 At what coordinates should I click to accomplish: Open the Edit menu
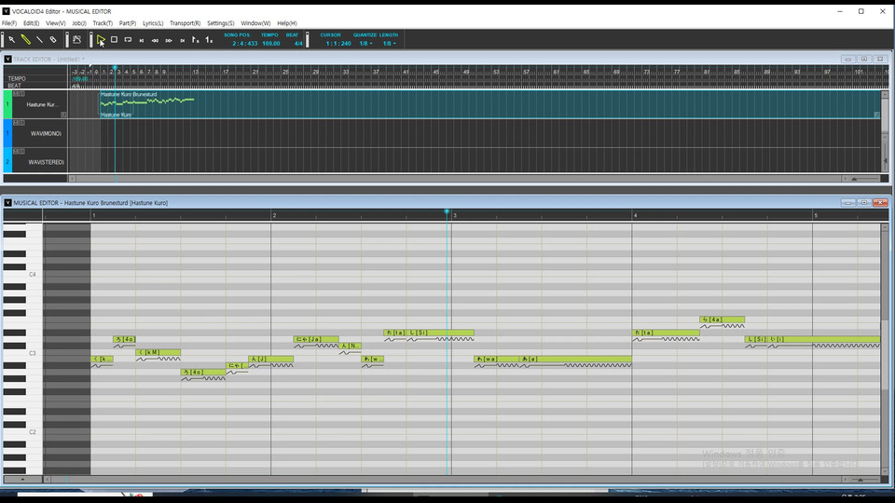point(31,23)
